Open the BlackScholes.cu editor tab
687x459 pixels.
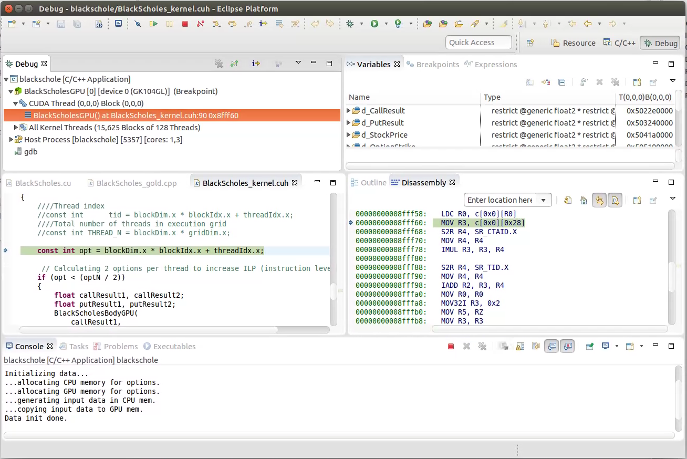coord(43,183)
